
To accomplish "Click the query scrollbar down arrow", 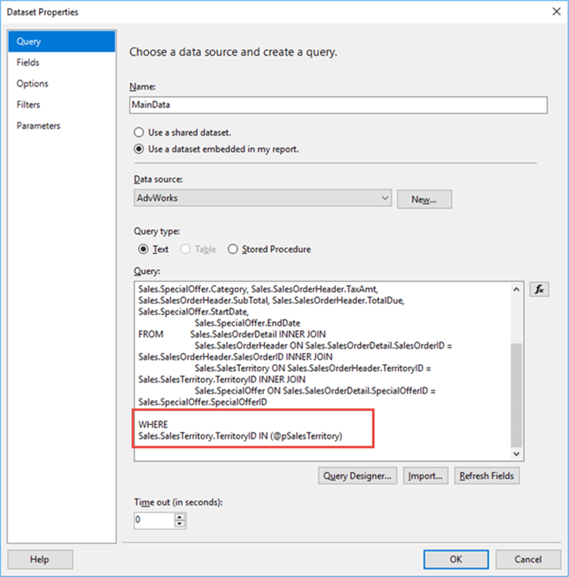I will (x=516, y=454).
